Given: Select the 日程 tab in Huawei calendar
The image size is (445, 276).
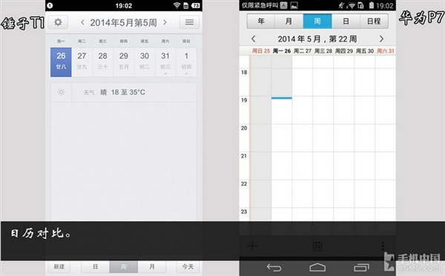Looking at the screenshot, I should coord(374,21).
